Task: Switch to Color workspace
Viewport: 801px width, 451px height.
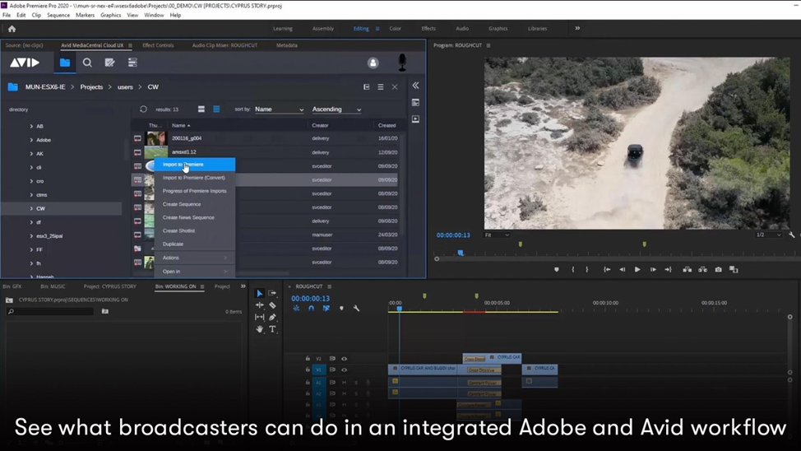Action: 396,29
